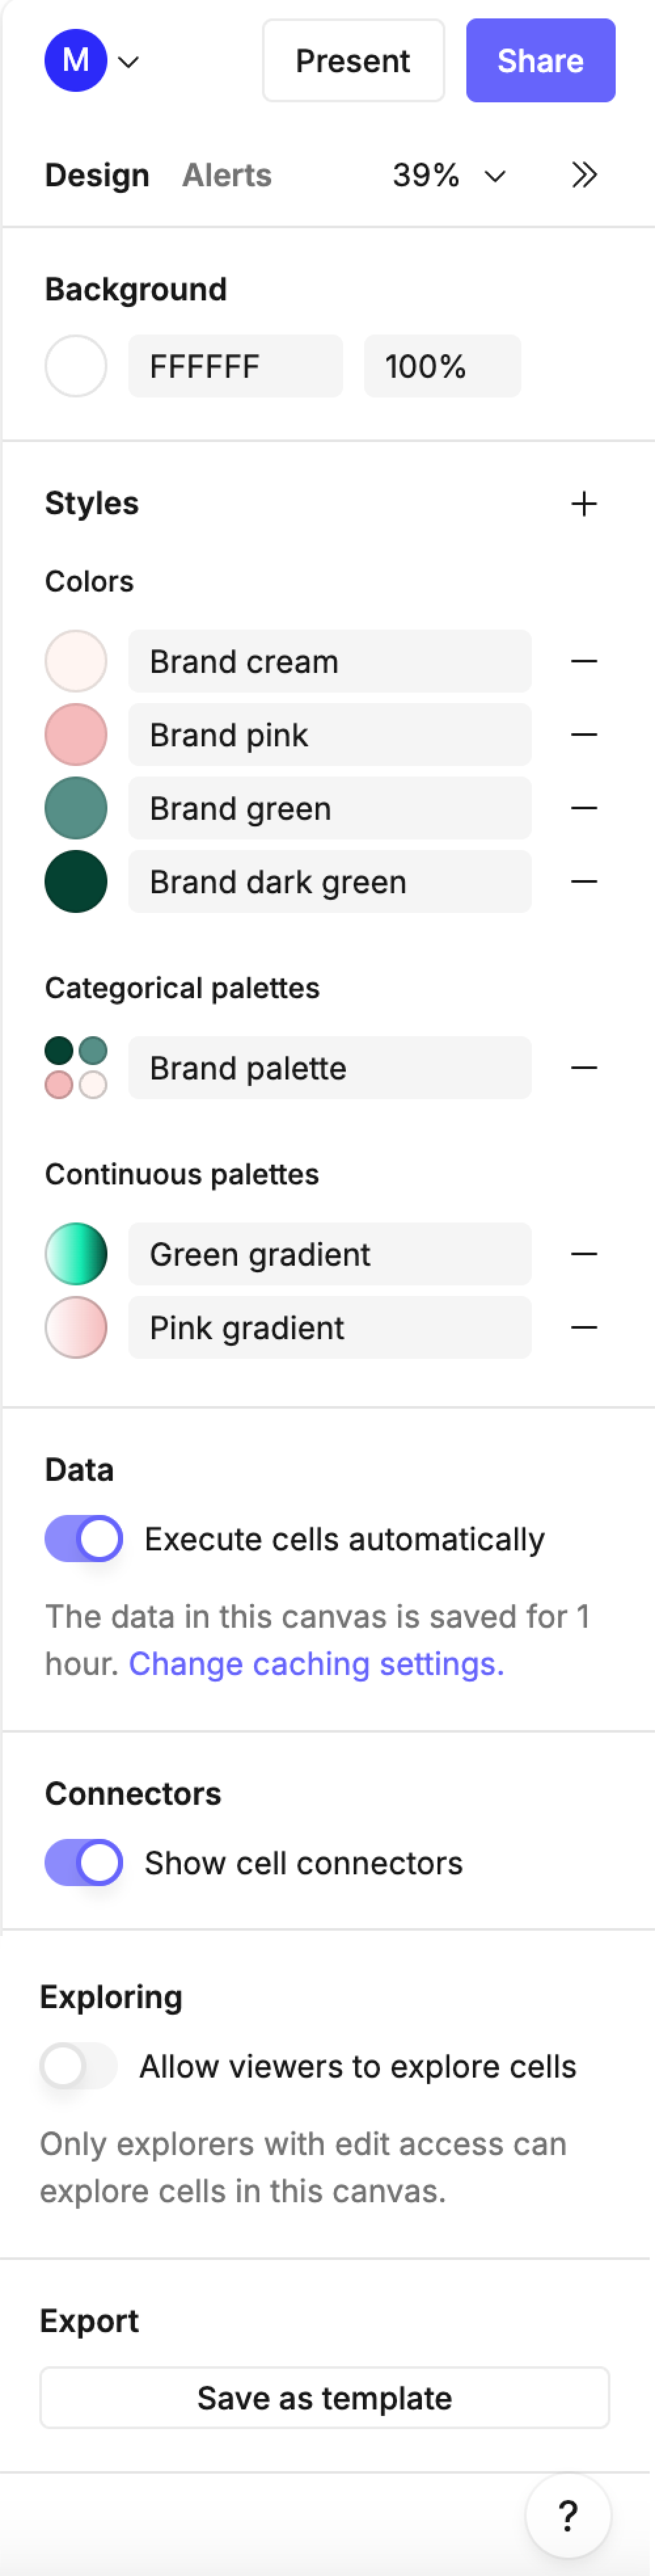This screenshot has width=655, height=2576.
Task: Switch to the Alerts tab
Action: (227, 175)
